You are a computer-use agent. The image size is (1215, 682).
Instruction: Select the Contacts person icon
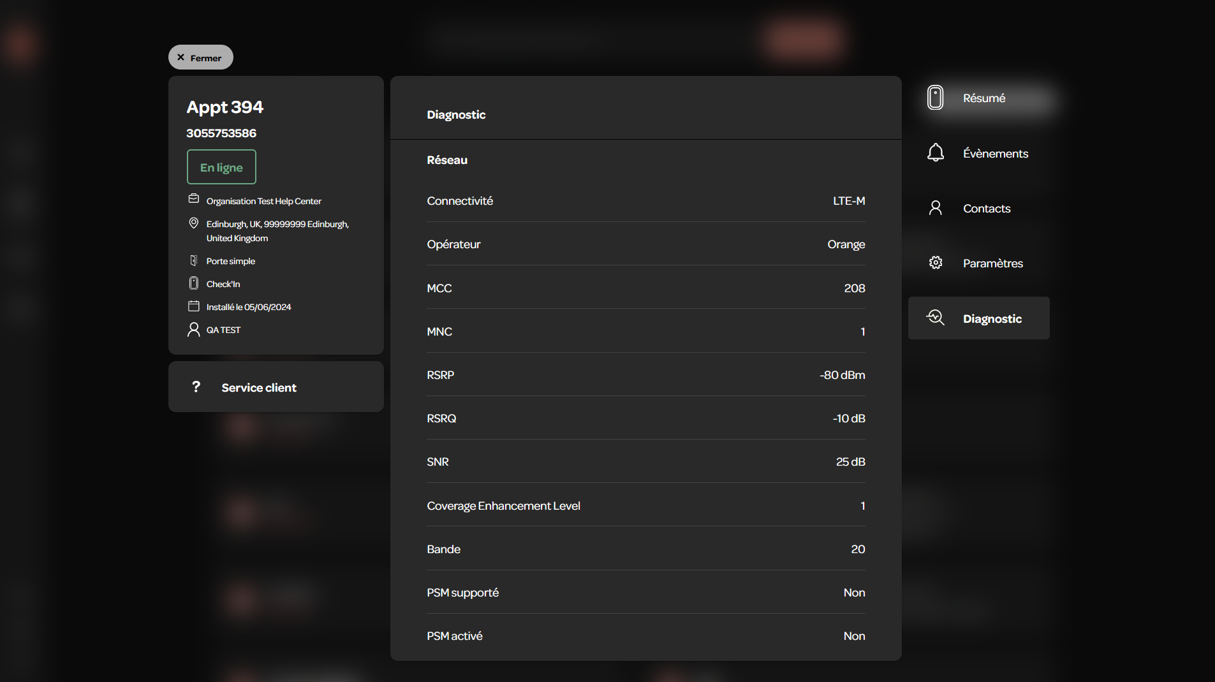click(935, 208)
